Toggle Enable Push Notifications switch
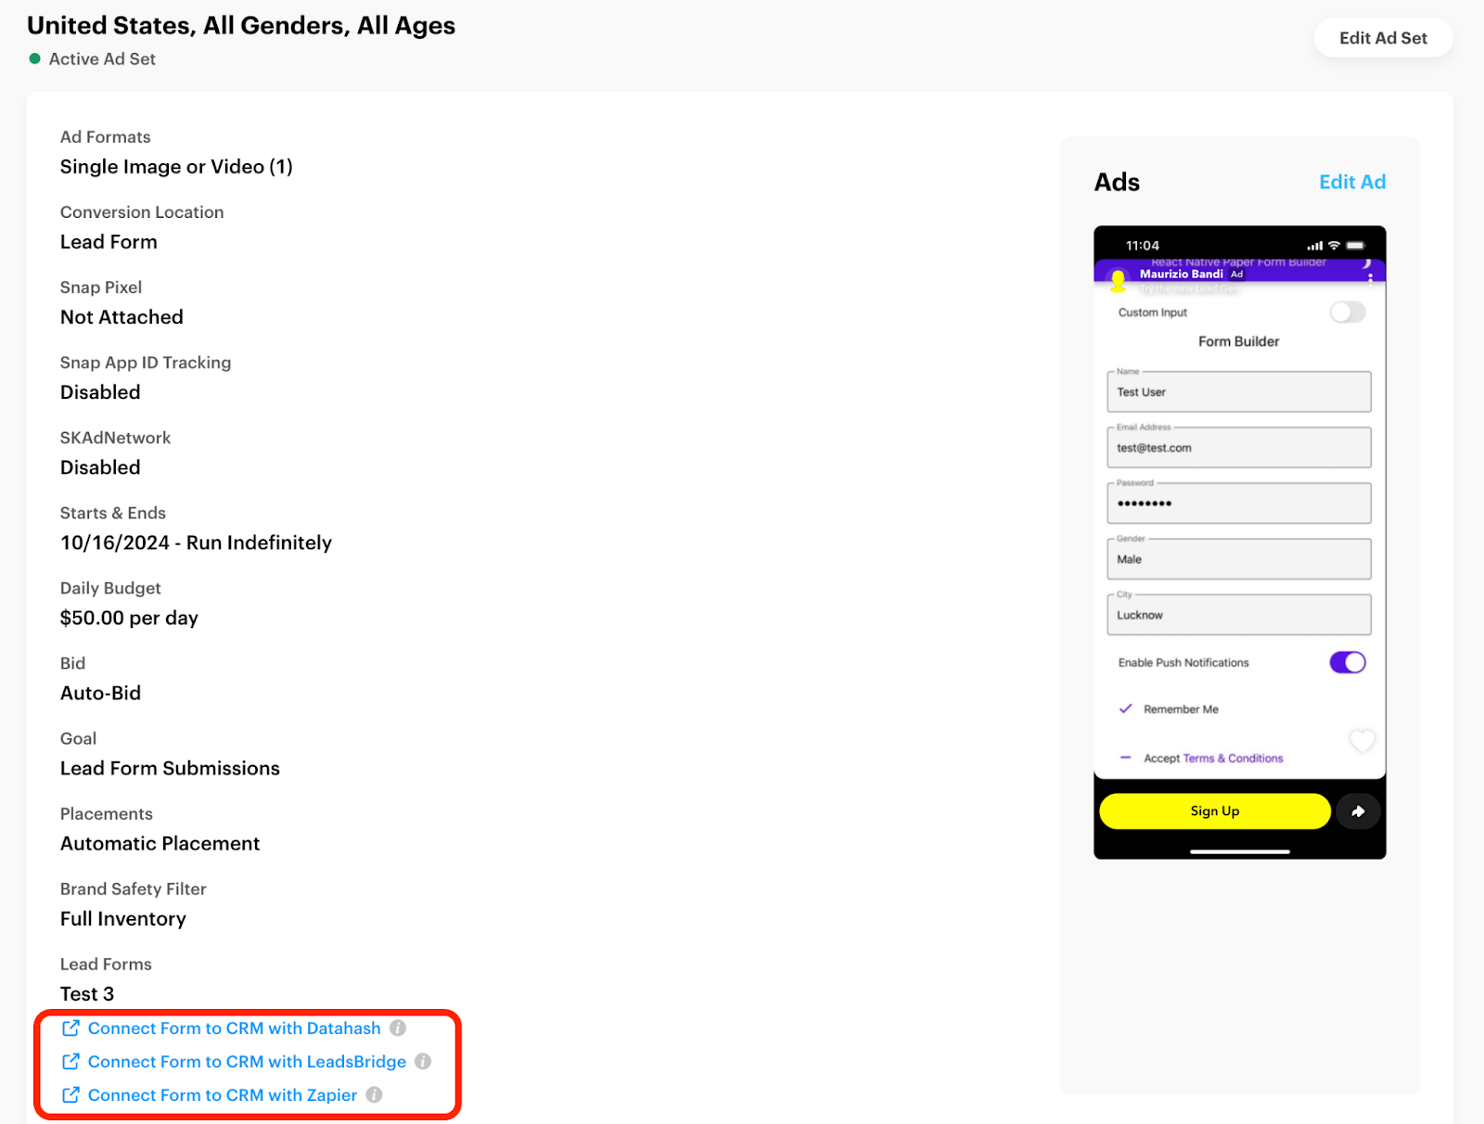 (1348, 662)
